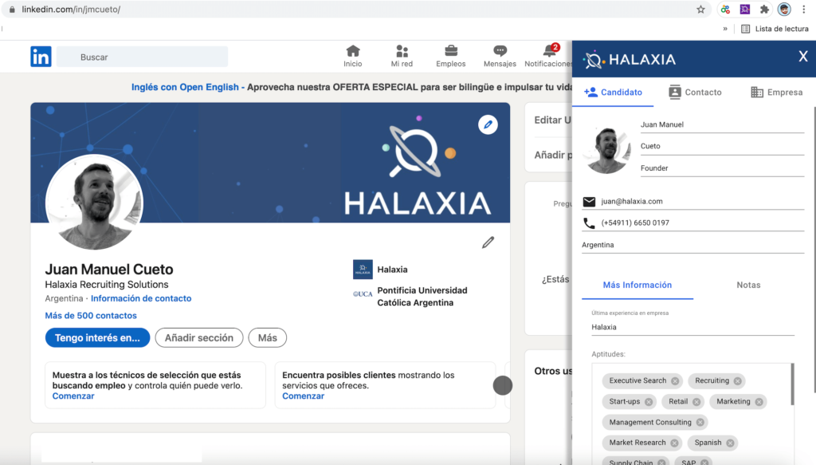The height and width of the screenshot is (465, 816).
Task: Click the Juan Manuel first name field
Action: [x=722, y=124]
